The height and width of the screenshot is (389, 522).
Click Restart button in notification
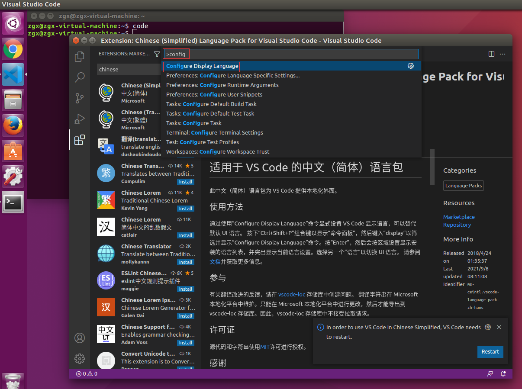490,352
